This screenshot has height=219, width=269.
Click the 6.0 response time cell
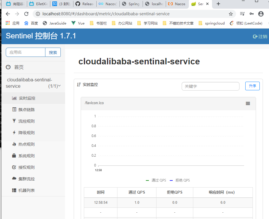click(223, 203)
